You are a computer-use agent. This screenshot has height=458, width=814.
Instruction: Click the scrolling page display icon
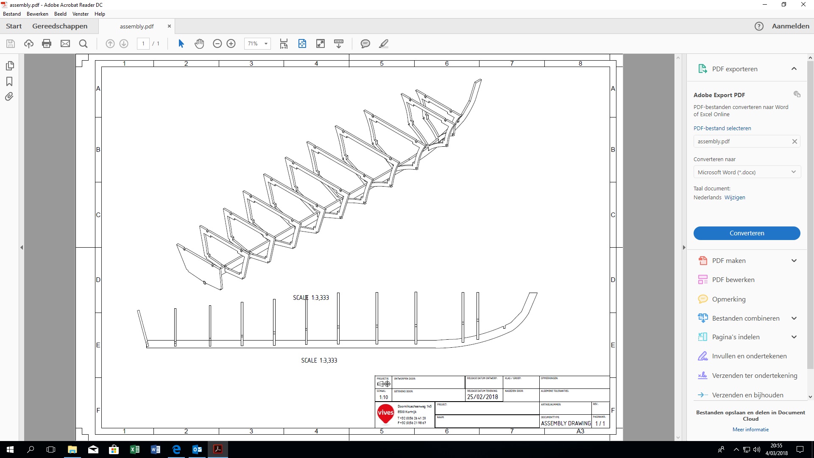click(x=284, y=44)
